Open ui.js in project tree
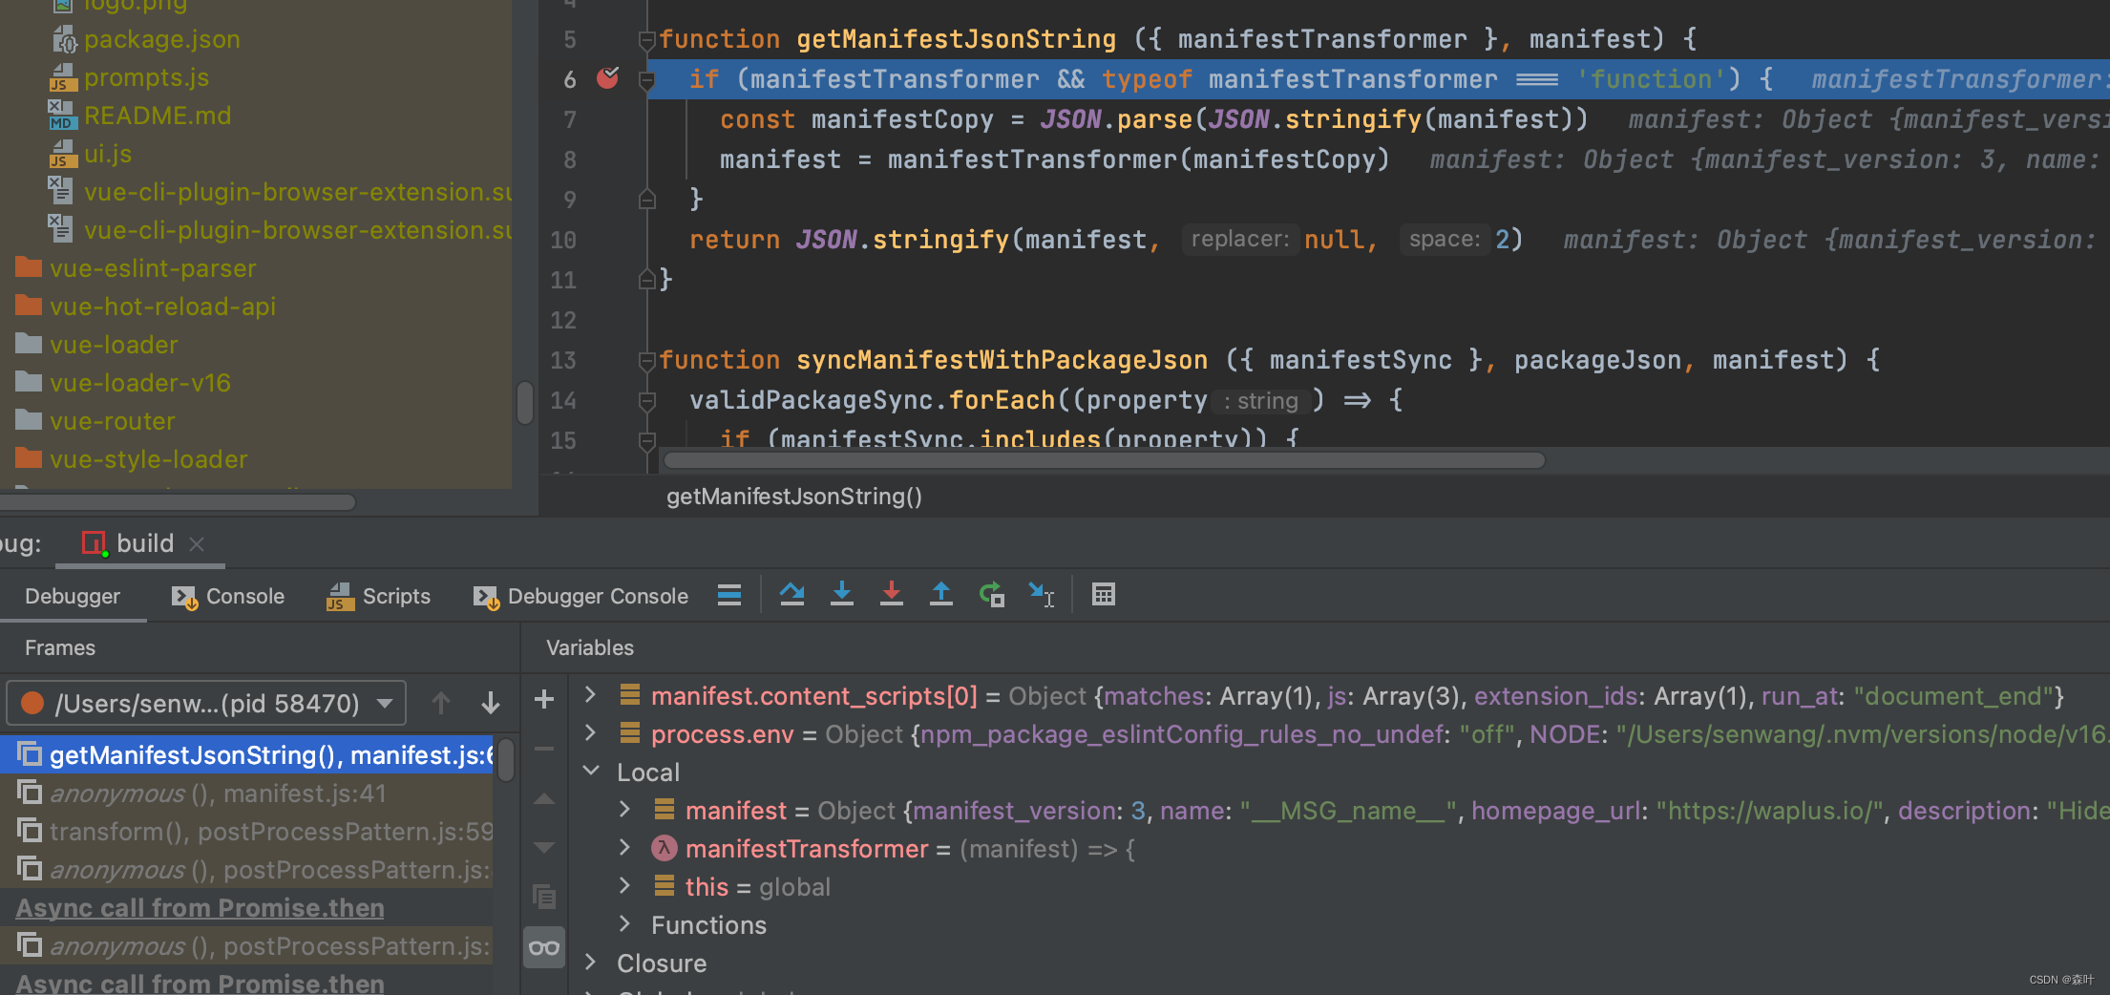 tap(107, 154)
